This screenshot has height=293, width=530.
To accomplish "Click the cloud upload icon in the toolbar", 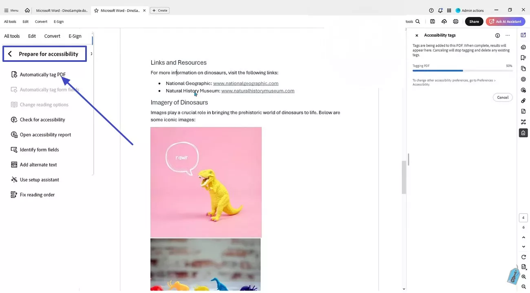I will click(x=444, y=21).
